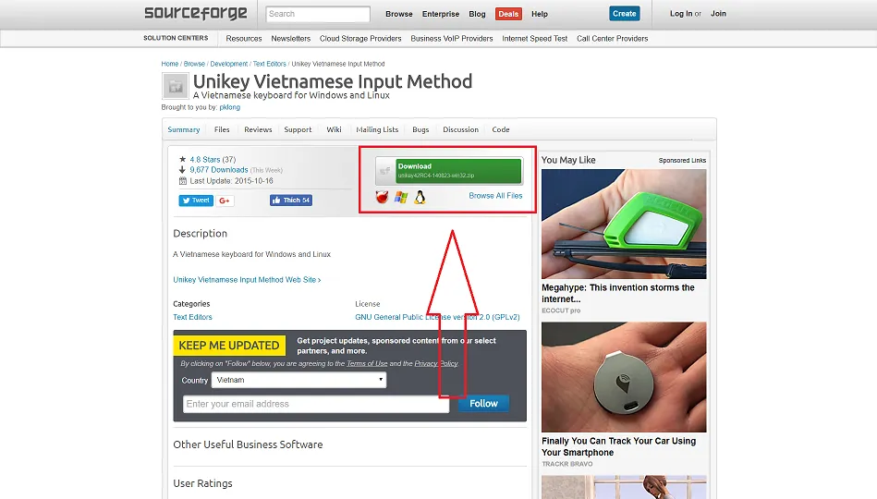877x499 pixels.
Task: Click the SourceForge logo
Action: coord(195,13)
